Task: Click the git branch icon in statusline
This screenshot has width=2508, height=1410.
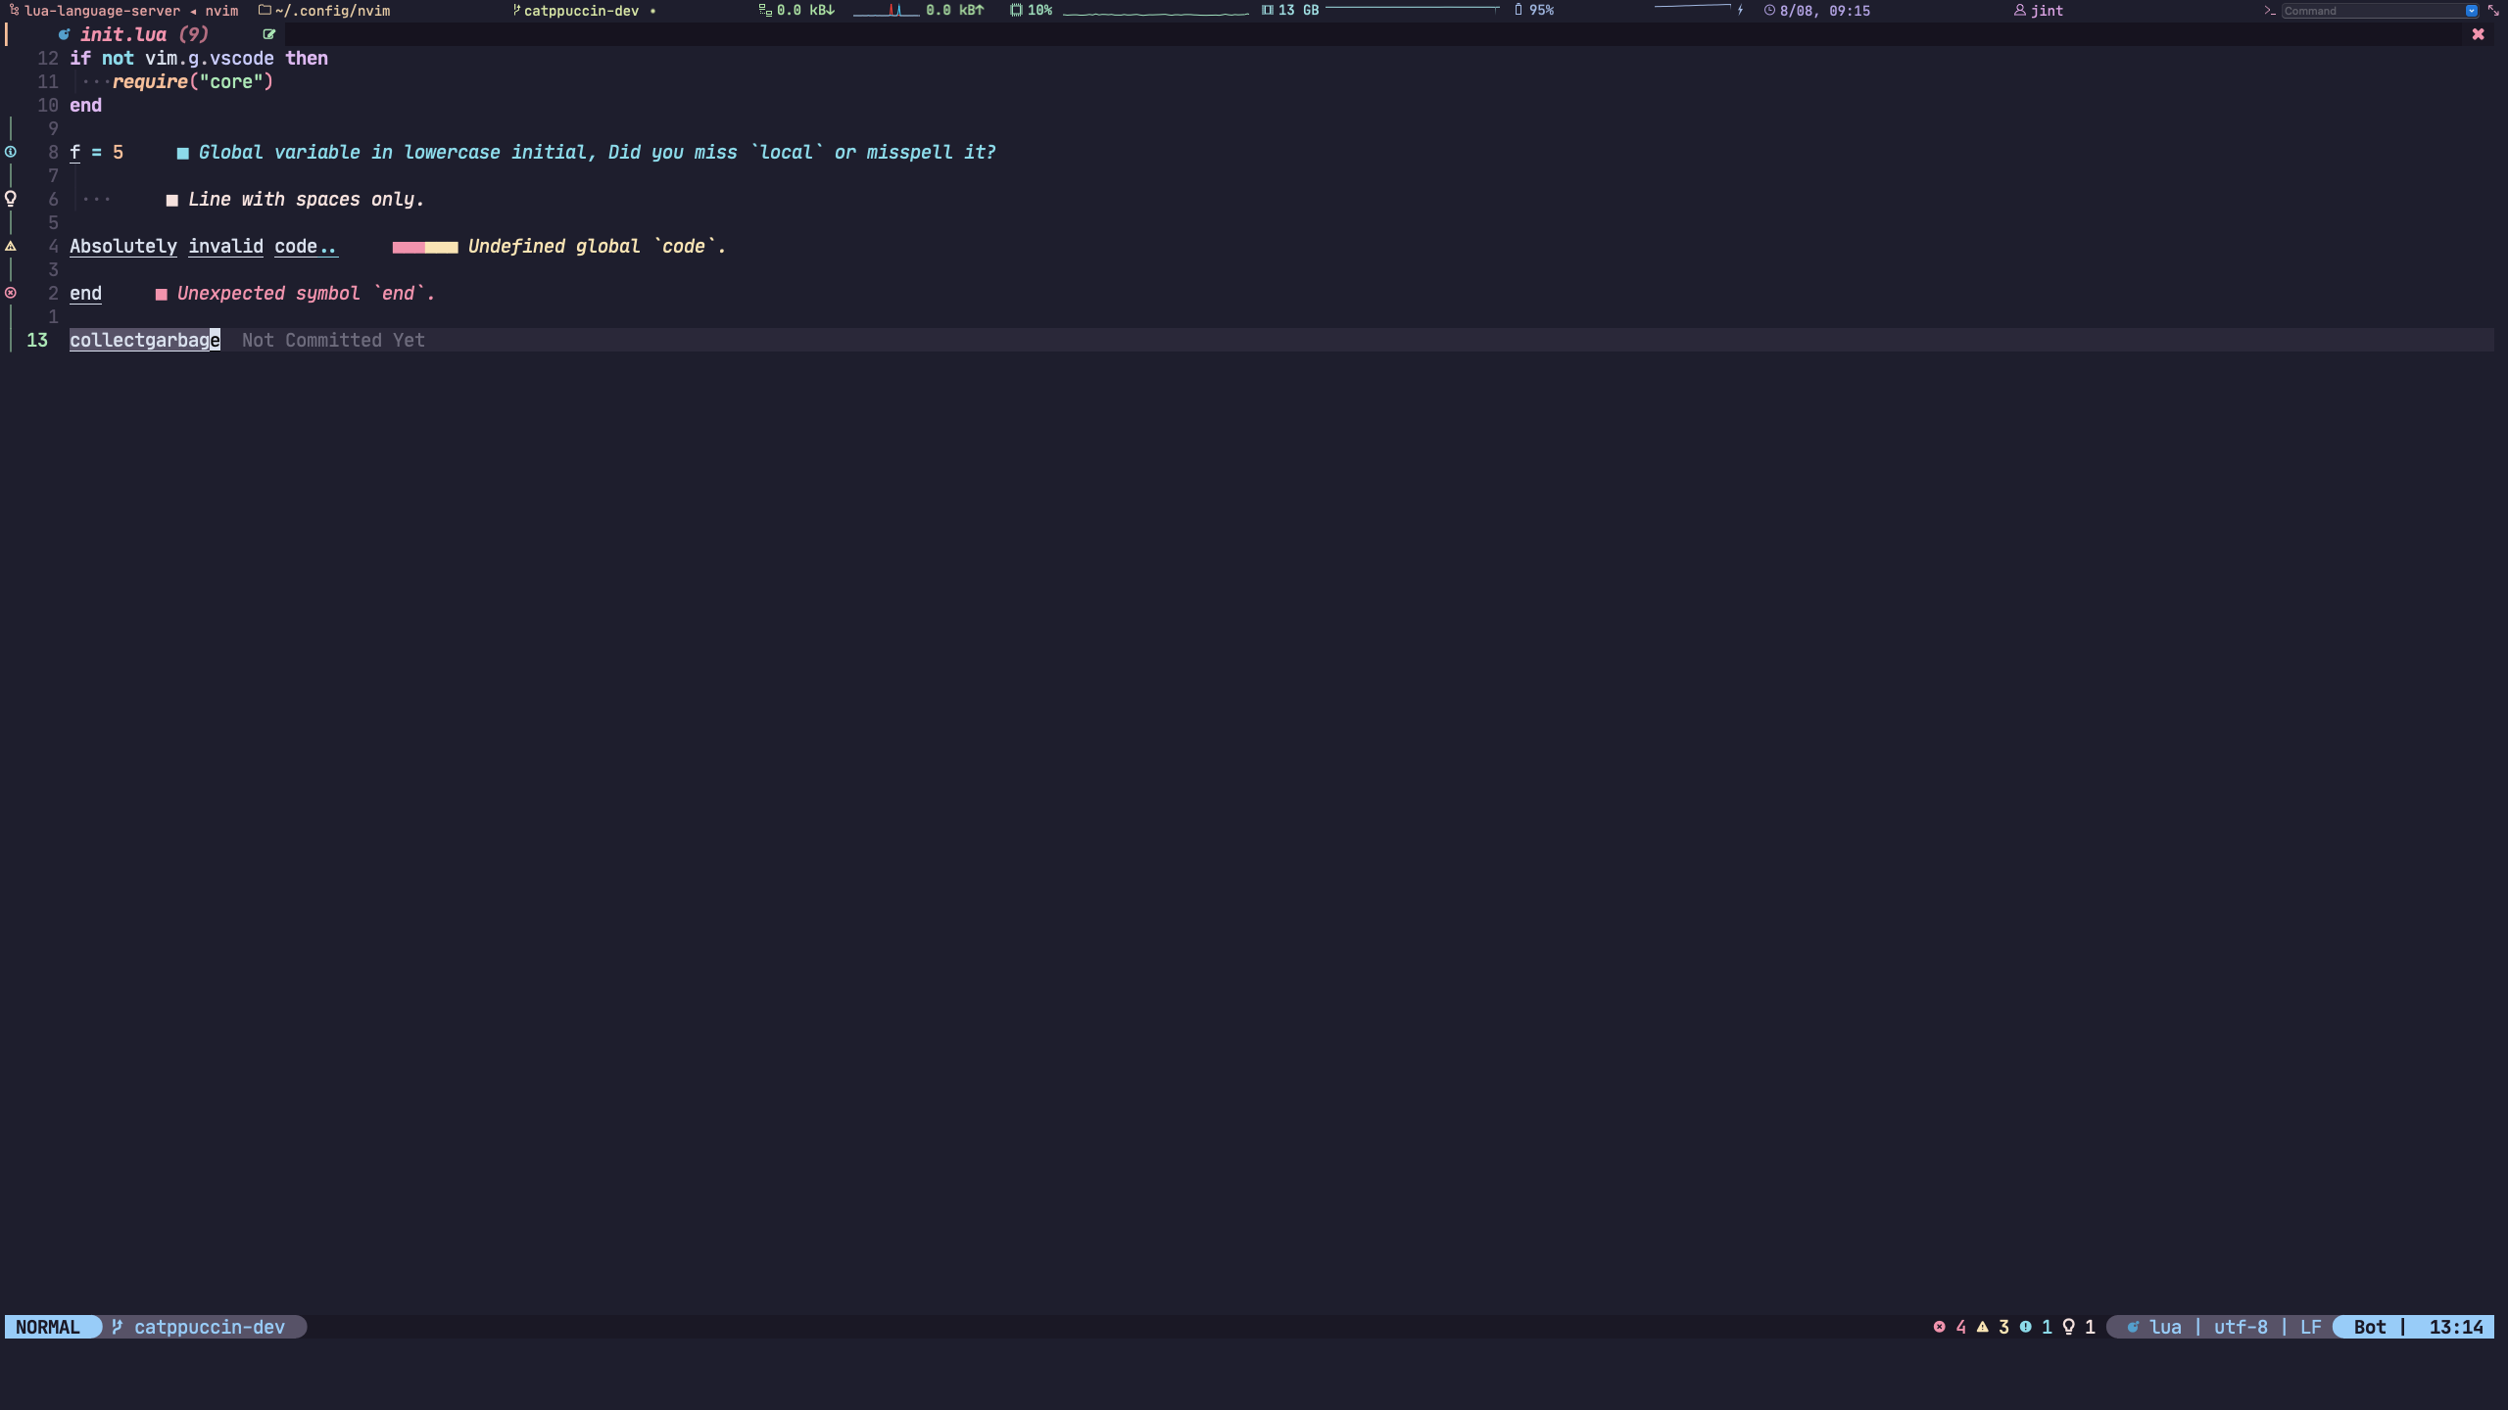Action: point(118,1327)
